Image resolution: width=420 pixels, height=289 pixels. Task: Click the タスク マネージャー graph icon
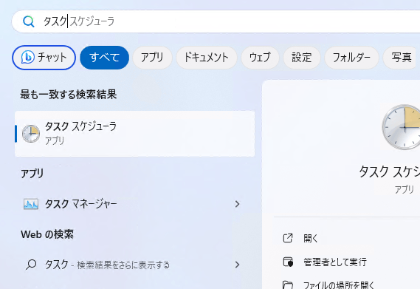click(31, 204)
